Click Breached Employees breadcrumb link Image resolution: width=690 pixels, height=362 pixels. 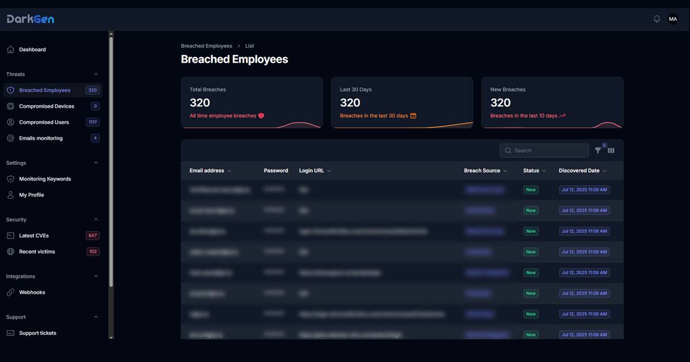pyautogui.click(x=206, y=46)
